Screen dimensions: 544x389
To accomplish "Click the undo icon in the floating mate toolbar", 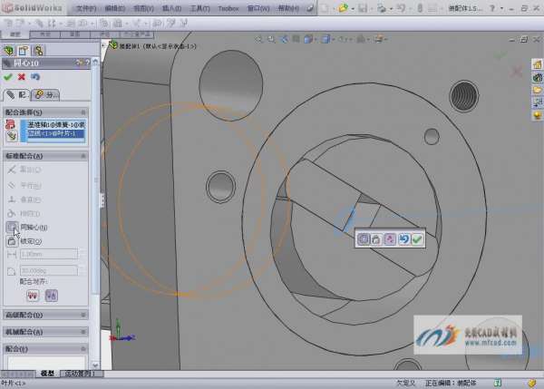I will (403, 238).
